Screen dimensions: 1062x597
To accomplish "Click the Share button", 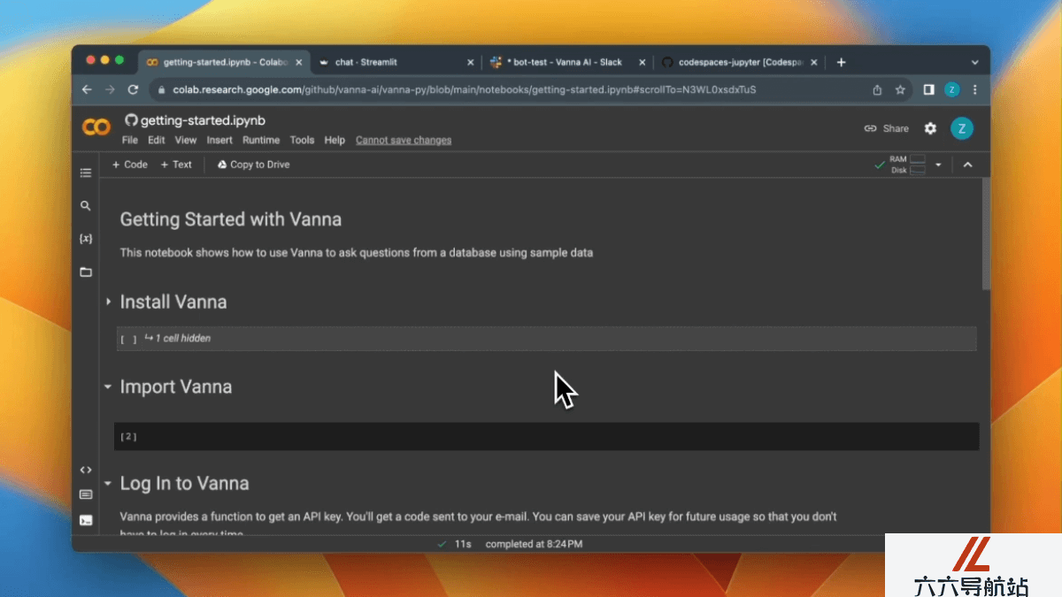I will pyautogui.click(x=887, y=128).
